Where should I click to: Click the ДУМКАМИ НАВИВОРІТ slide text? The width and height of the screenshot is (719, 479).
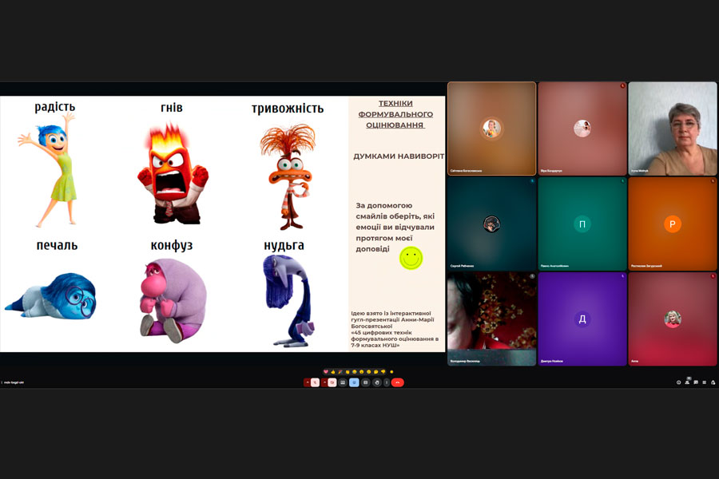(399, 156)
